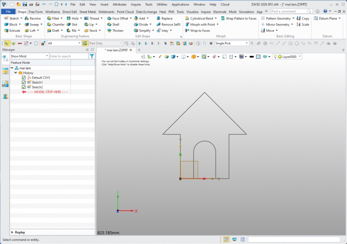
Task: Click the light blue face color swatch
Action: [258, 57]
